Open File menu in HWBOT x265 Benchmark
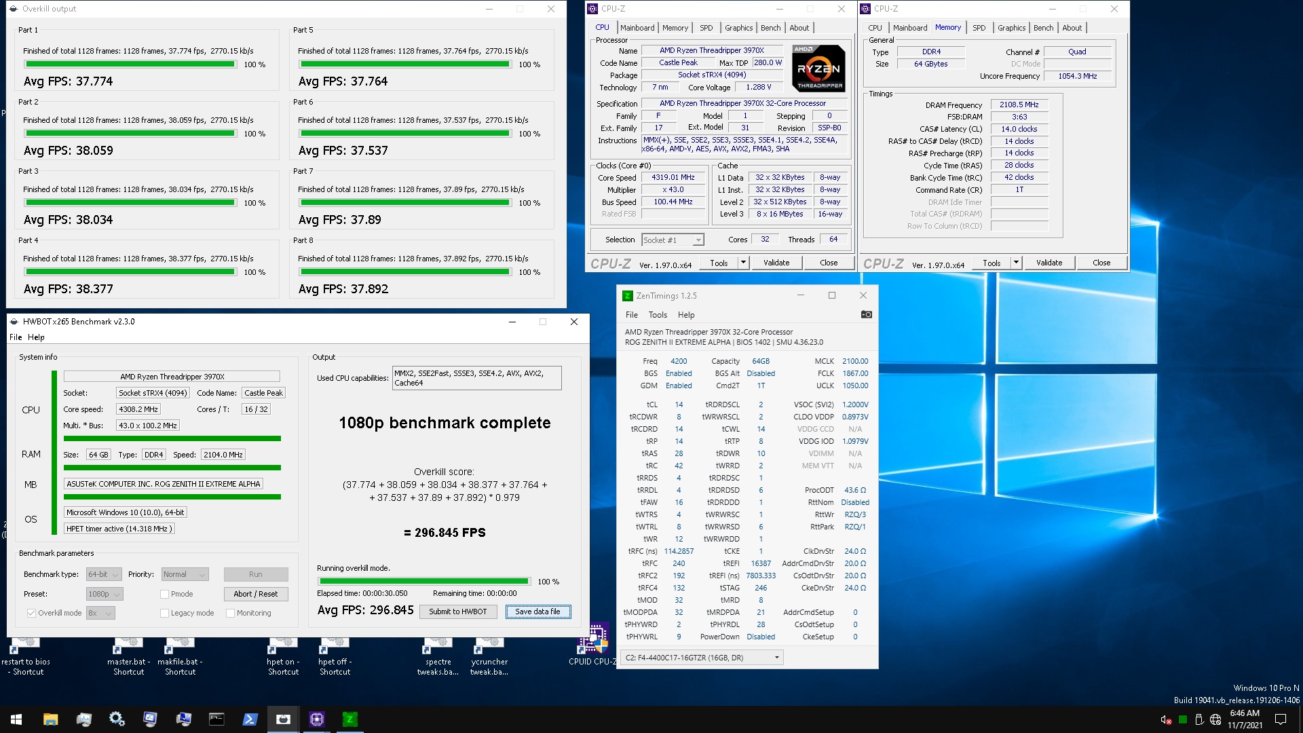 pos(16,337)
